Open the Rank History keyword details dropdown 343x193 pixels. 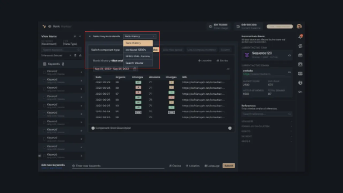pyautogui.click(x=140, y=36)
